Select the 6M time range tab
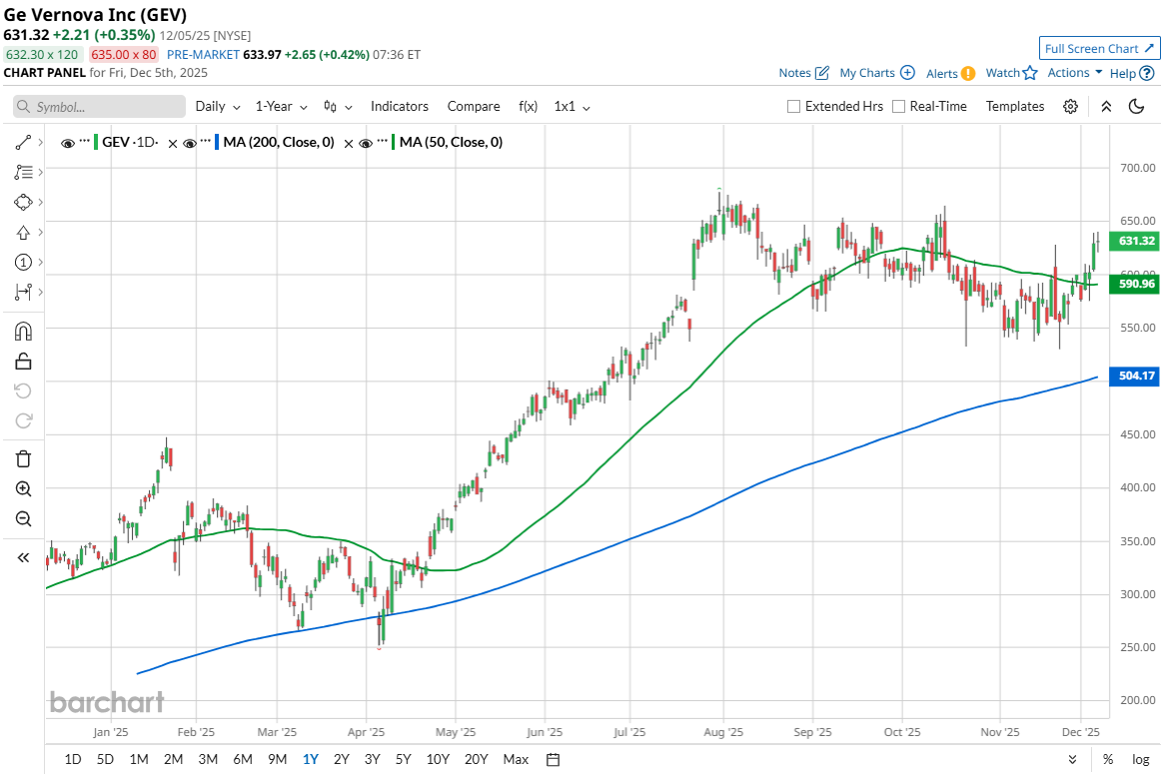Viewport: 1171px width, 780px height. click(243, 759)
